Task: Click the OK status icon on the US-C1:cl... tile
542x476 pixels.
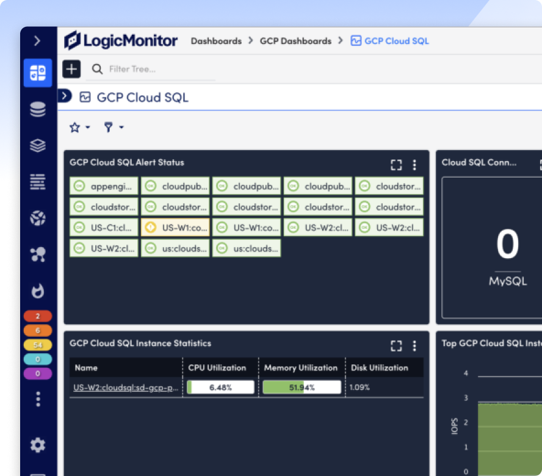Action: point(79,228)
